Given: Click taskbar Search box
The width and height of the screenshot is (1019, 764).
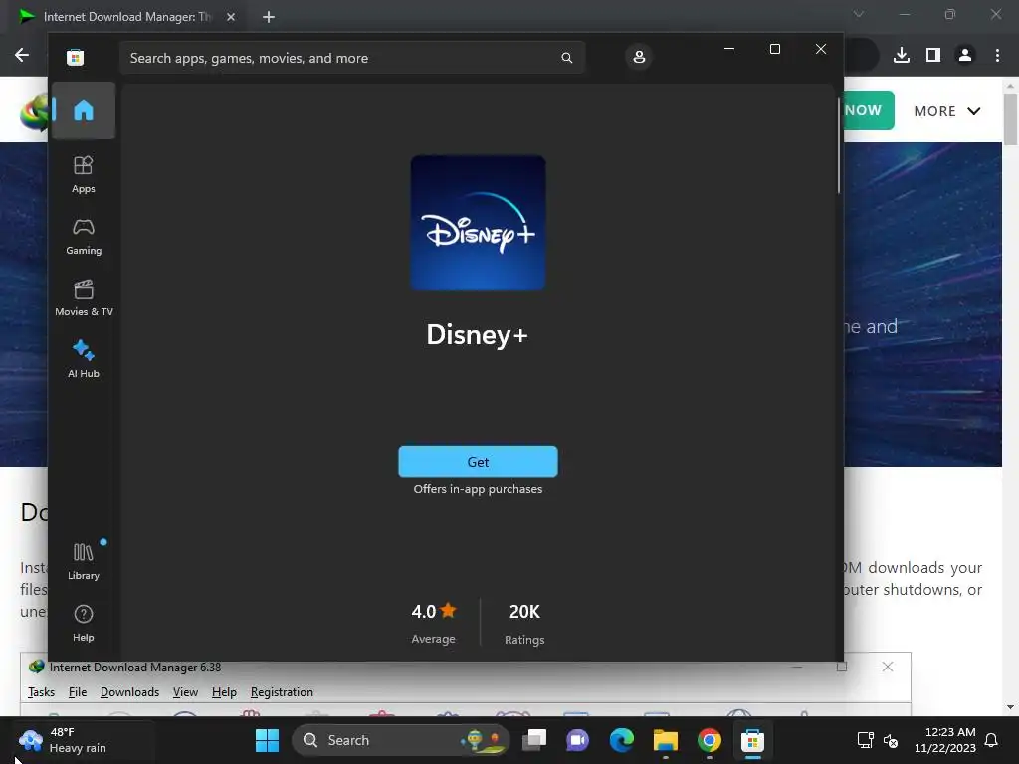Looking at the screenshot, I should [401, 740].
